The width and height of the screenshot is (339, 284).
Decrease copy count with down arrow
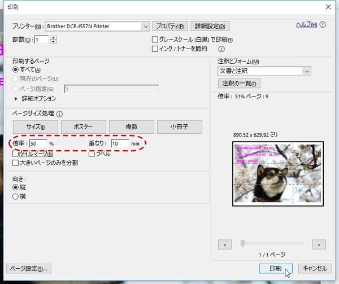tap(53, 42)
